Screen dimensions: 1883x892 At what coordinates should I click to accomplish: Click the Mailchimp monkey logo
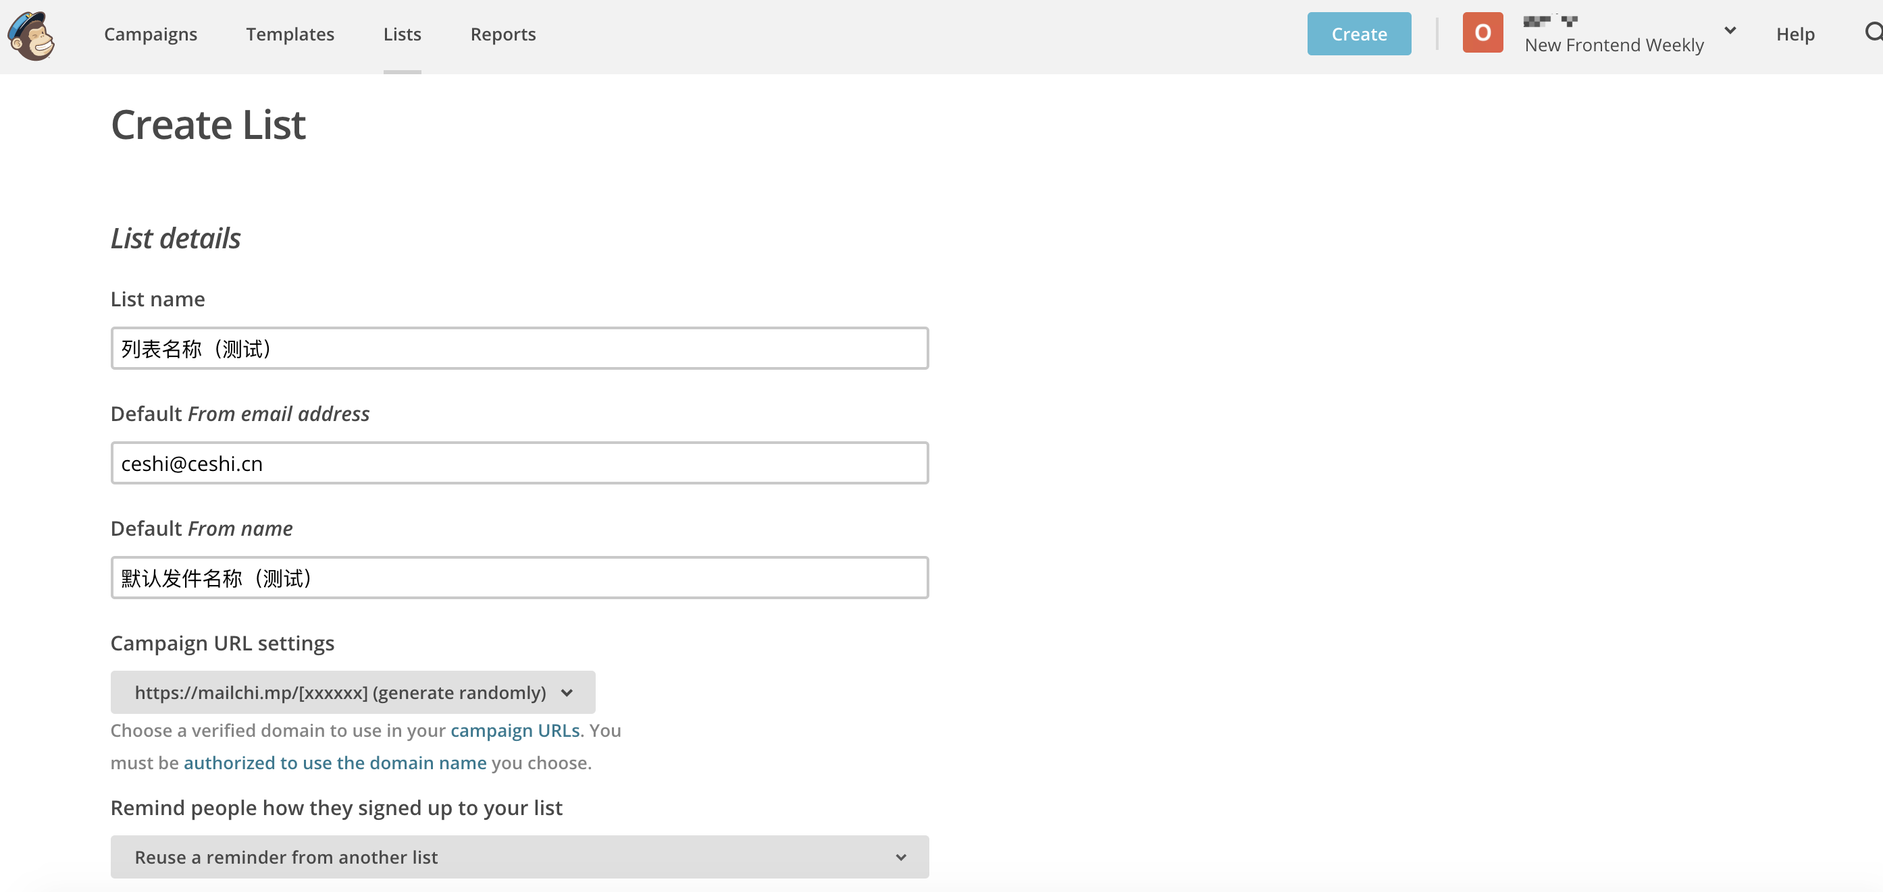[30, 35]
